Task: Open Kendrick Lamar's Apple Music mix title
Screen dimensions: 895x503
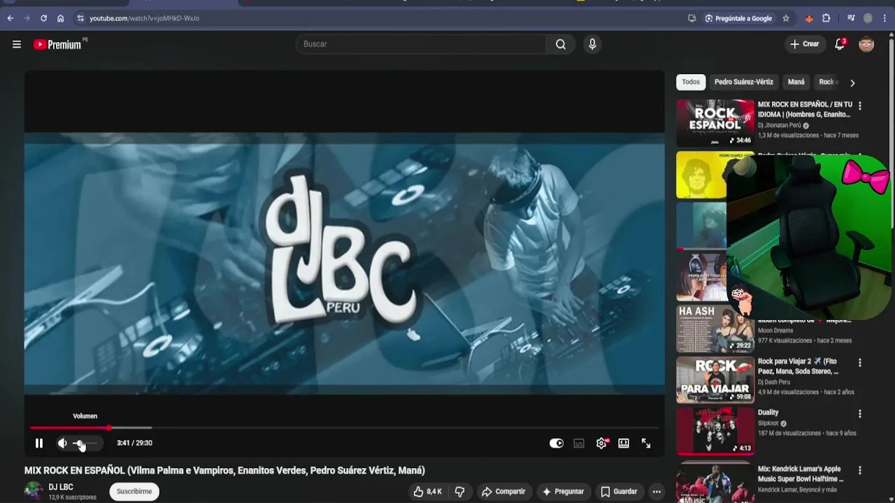Action: [801, 474]
